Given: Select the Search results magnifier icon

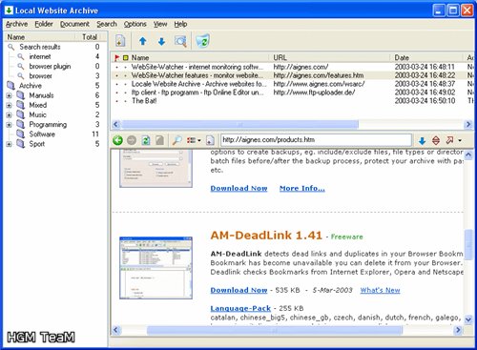Looking at the screenshot, I should coord(11,47).
